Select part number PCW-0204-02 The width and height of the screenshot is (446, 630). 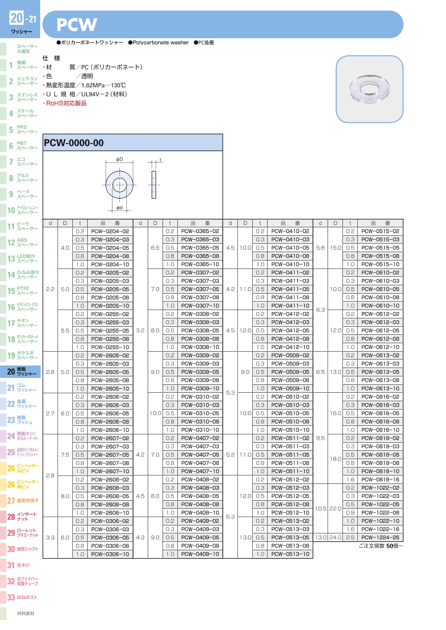tap(110, 231)
